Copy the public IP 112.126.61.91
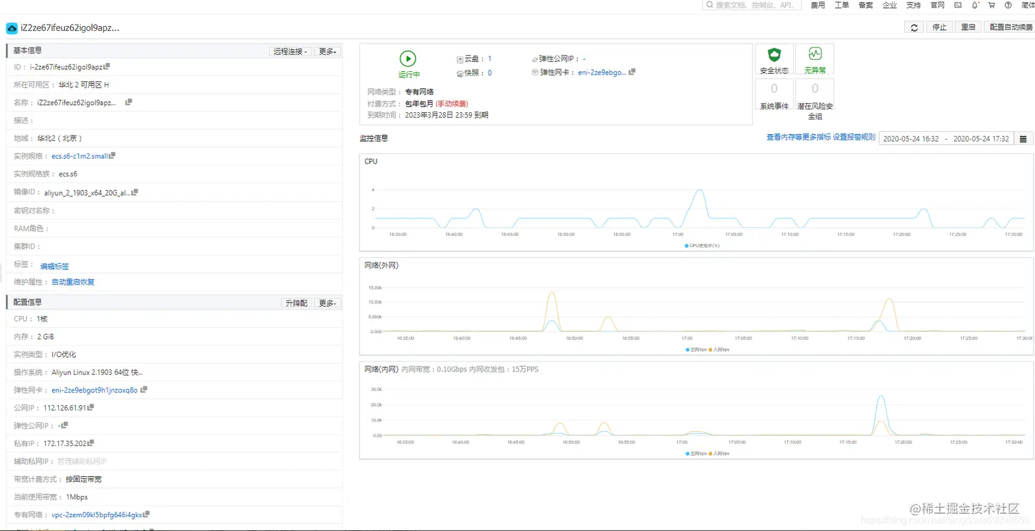1035x531 pixels. 90,407
